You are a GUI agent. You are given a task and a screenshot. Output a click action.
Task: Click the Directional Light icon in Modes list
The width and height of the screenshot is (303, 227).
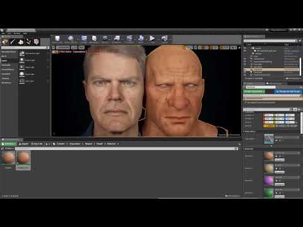22,54
